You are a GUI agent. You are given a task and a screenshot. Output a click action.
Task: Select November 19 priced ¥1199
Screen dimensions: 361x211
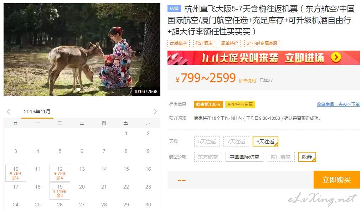(60, 191)
